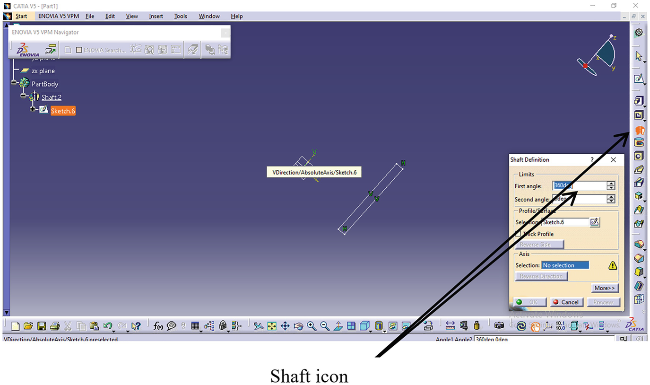
Task: Open the Insert menu
Action: pos(156,16)
